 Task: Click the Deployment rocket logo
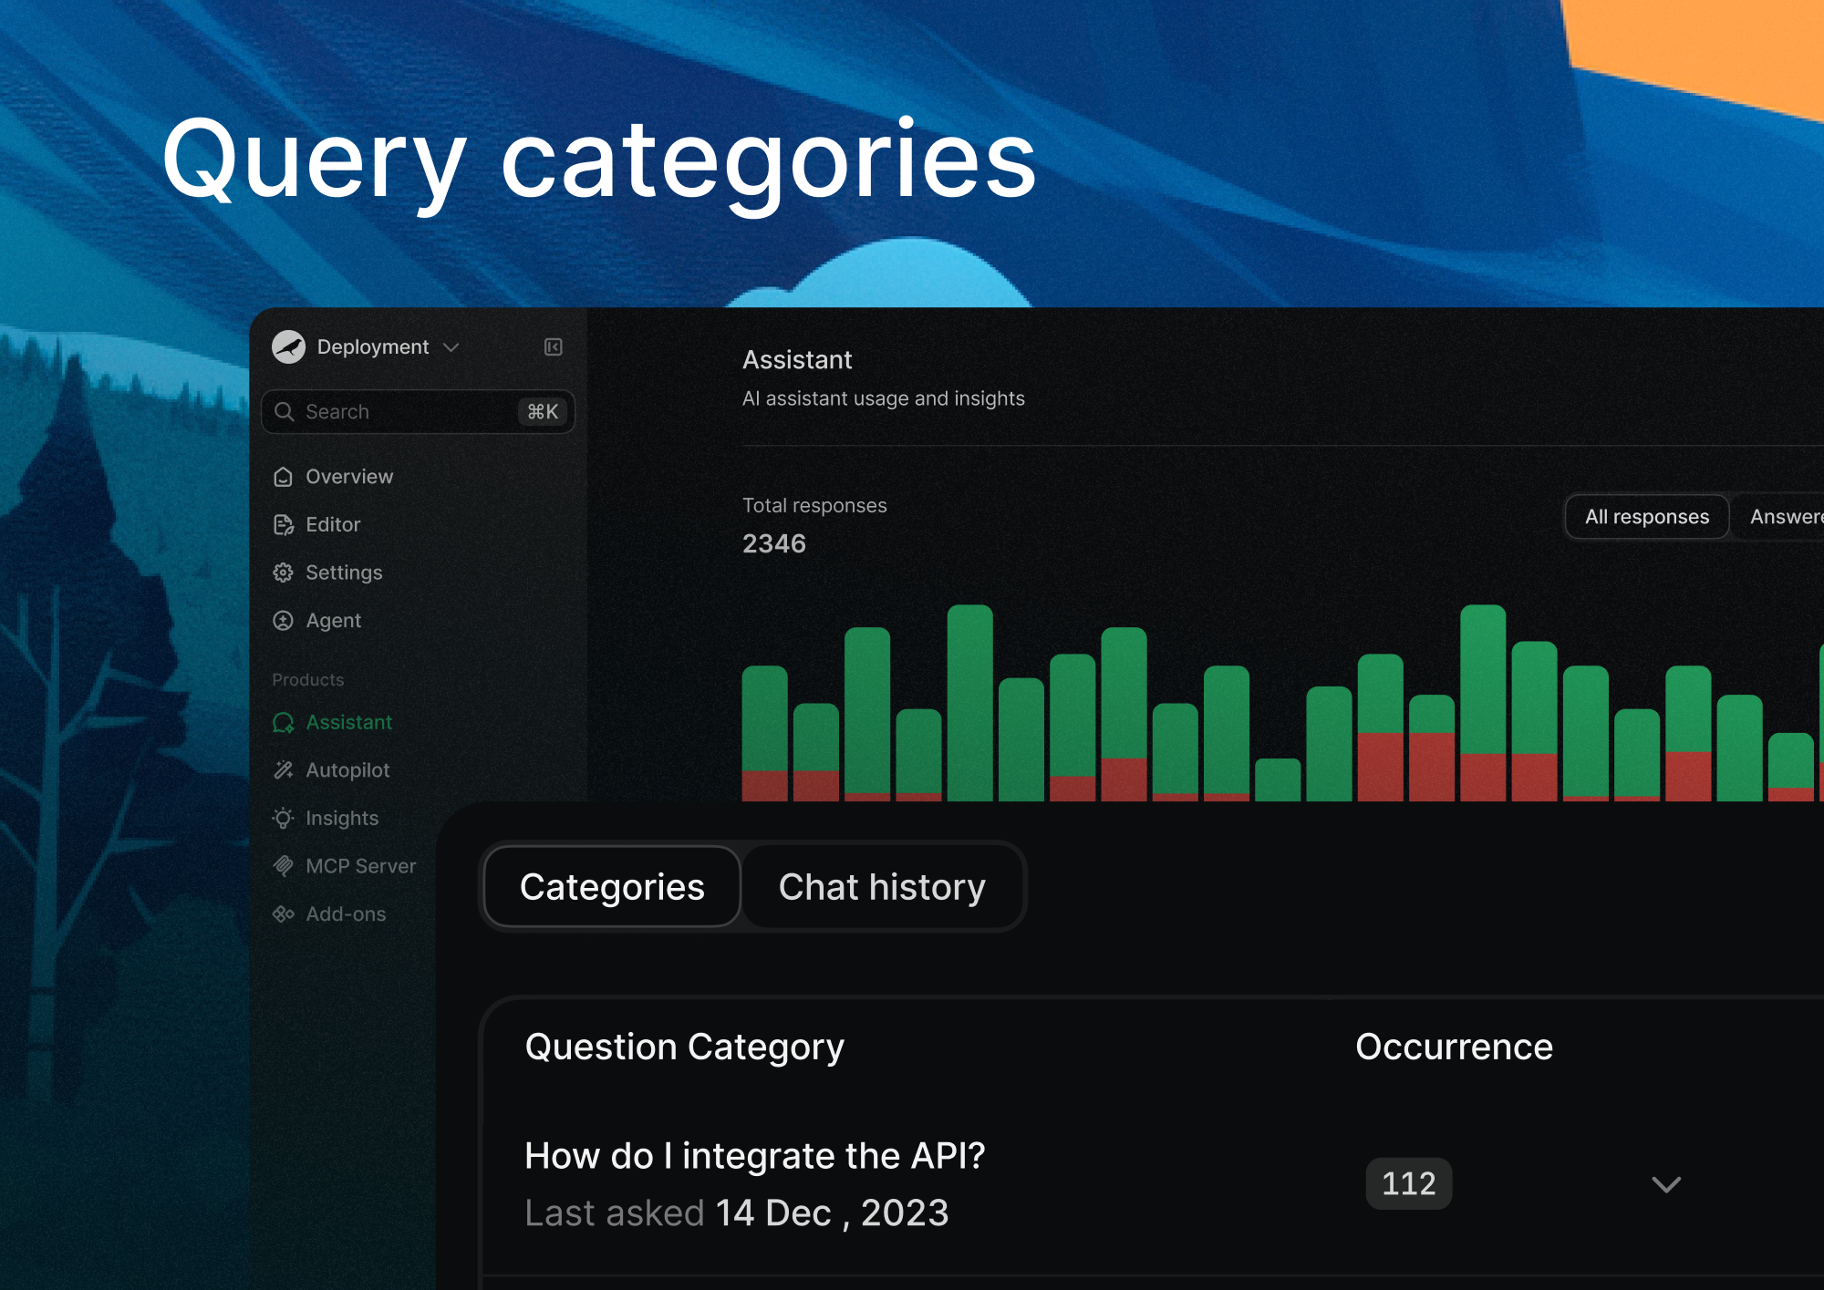[x=288, y=346]
